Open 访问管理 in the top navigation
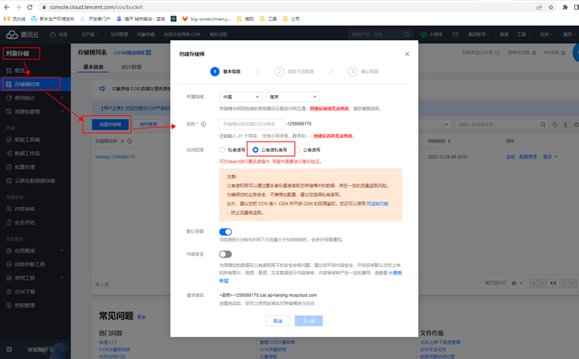This screenshot has width=579, height=359. (x=119, y=35)
